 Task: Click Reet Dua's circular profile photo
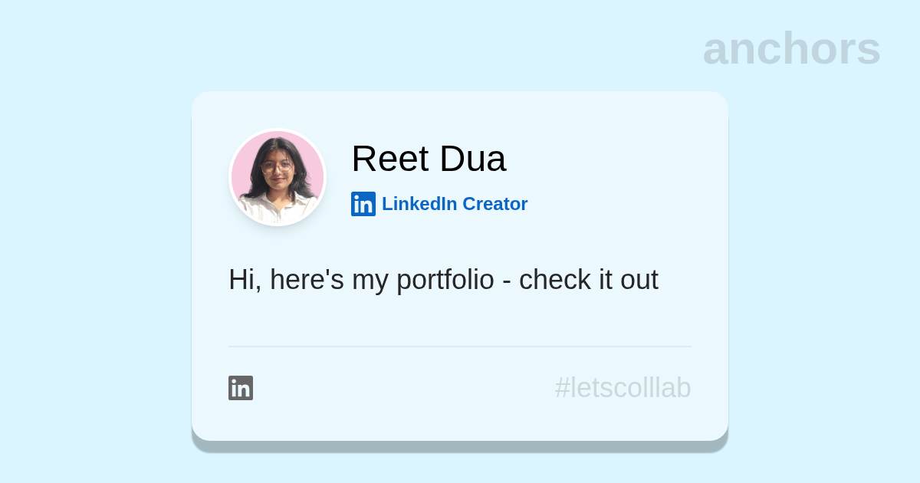tap(278, 177)
